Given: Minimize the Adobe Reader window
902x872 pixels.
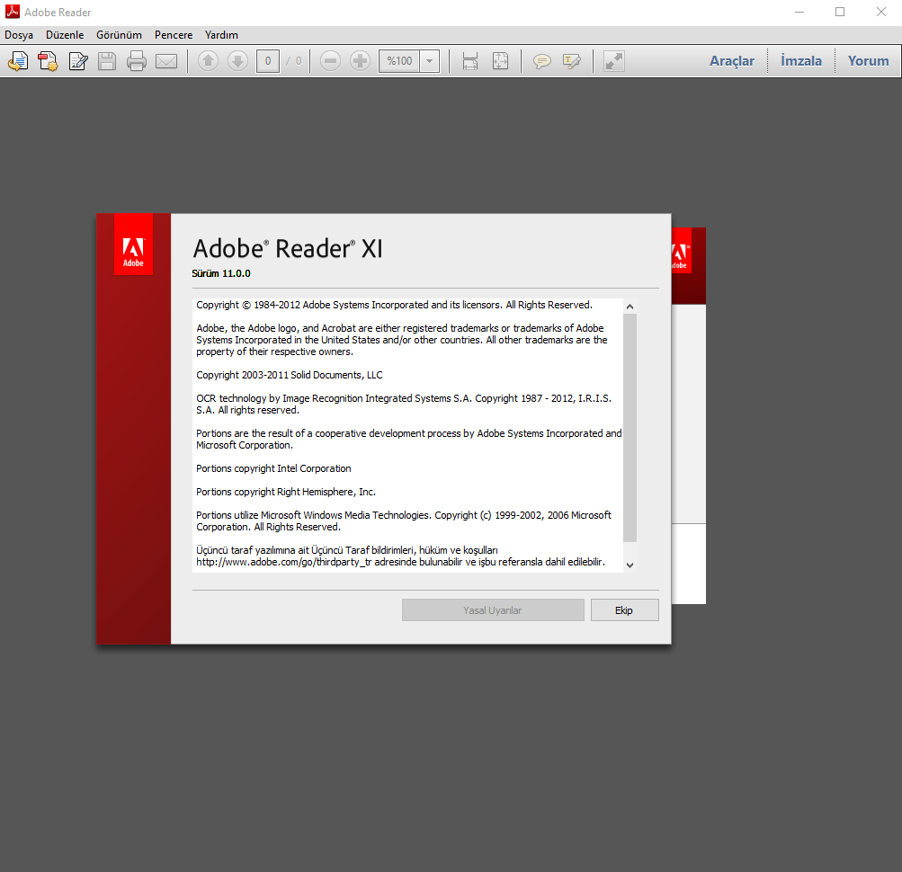Looking at the screenshot, I should (x=799, y=12).
